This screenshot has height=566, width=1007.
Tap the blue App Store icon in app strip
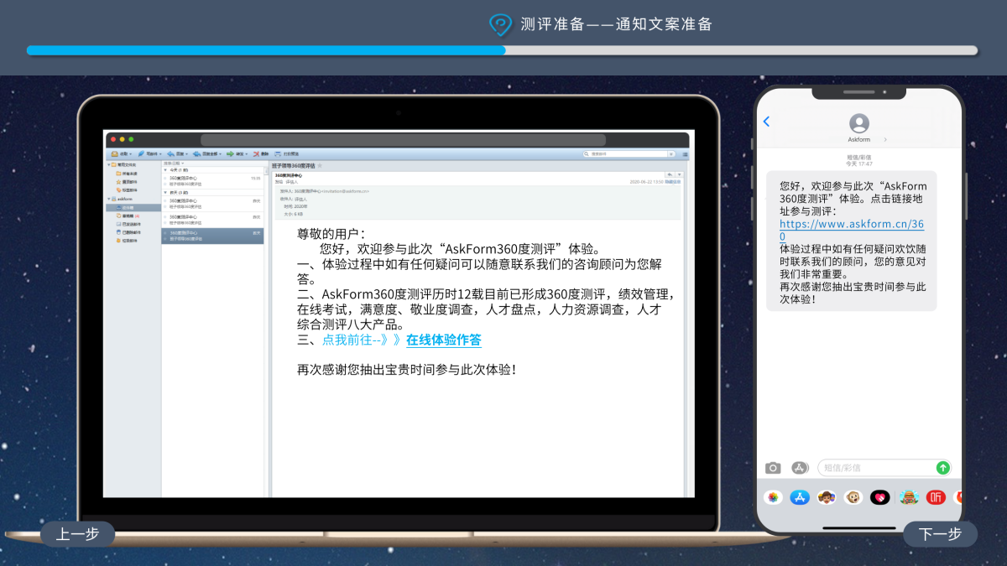tap(800, 497)
